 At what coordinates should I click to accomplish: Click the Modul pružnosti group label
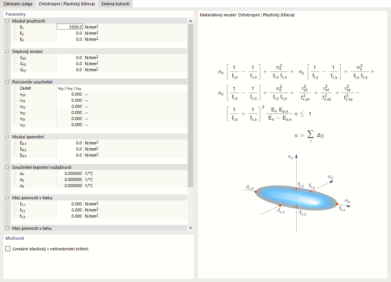pos(29,21)
